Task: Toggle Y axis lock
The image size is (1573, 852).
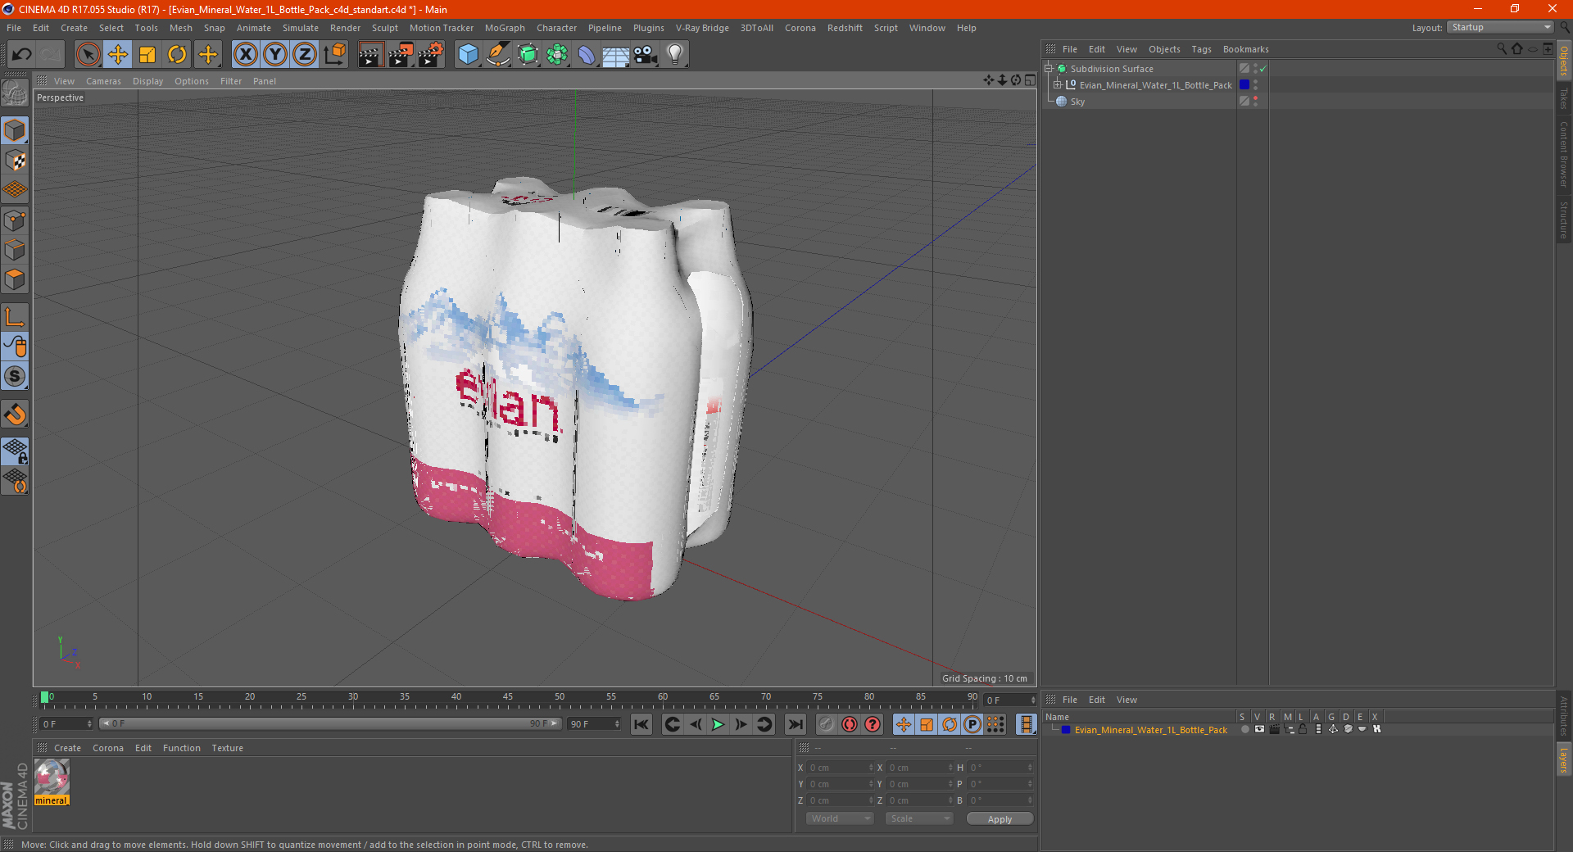Action: tap(275, 55)
